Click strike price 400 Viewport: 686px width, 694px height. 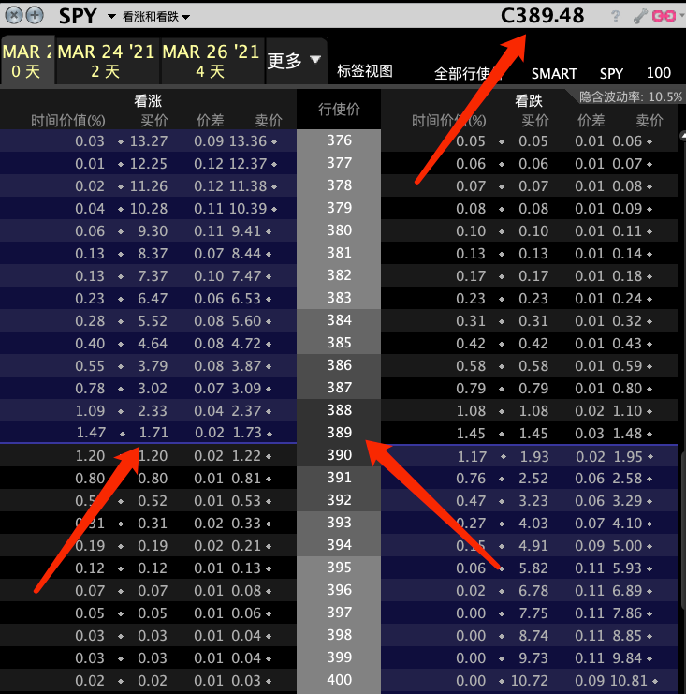tap(339, 680)
